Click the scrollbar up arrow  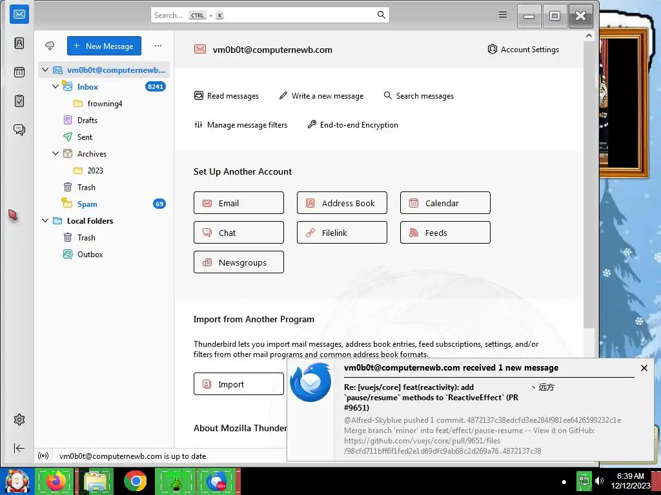589,36
